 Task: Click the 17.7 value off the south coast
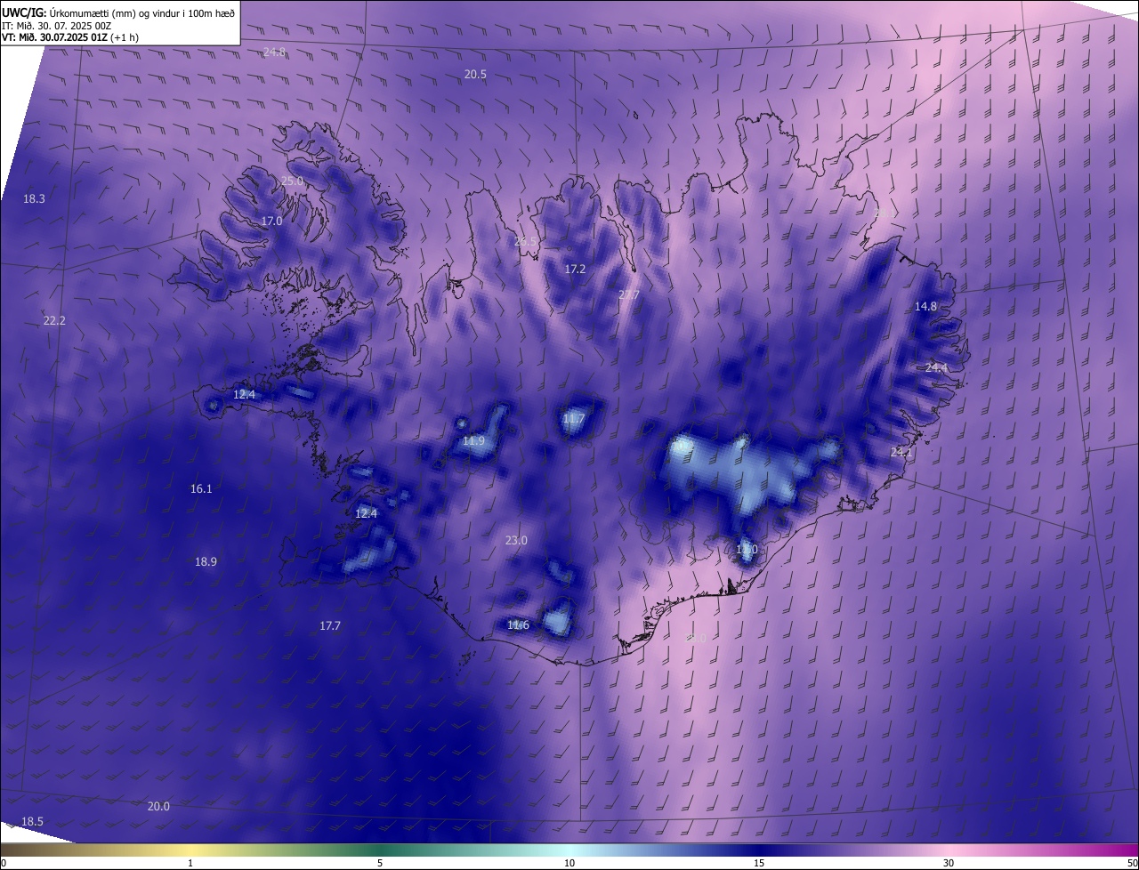tap(329, 626)
